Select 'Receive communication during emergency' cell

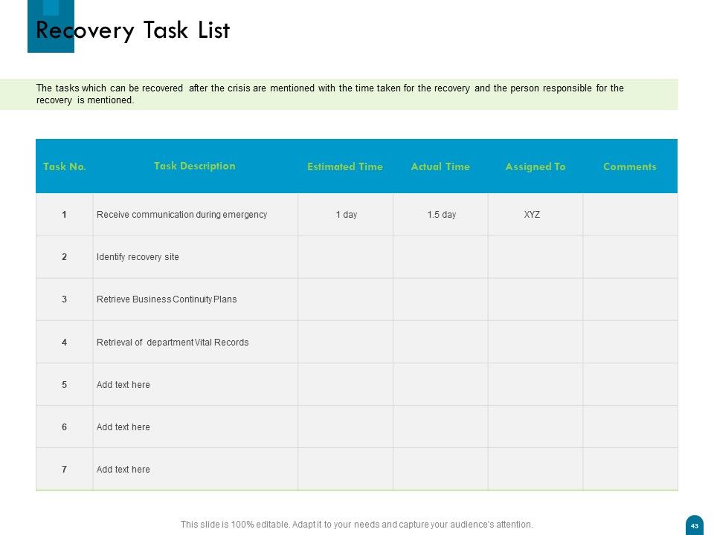[x=196, y=214]
